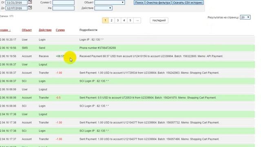
Task: Select 'Phone number #37064726269' text
Action: coord(97,48)
